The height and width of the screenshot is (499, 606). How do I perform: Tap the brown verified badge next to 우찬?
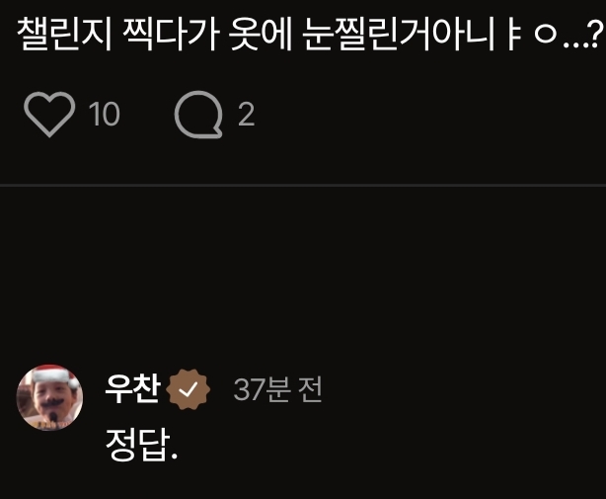point(189,389)
